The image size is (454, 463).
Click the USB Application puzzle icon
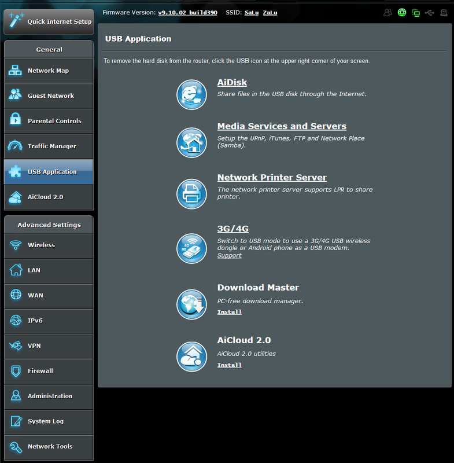click(x=15, y=171)
